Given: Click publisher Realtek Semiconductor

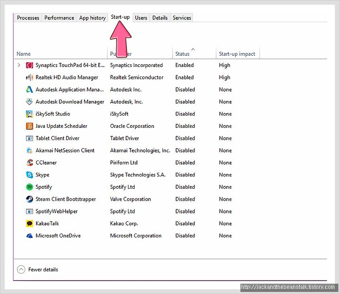Looking at the screenshot, I should click(136, 77).
